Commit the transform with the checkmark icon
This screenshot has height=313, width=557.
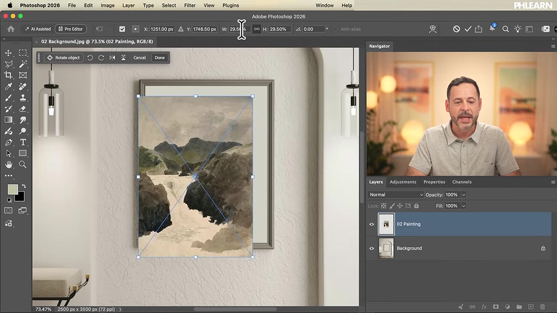[468, 29]
